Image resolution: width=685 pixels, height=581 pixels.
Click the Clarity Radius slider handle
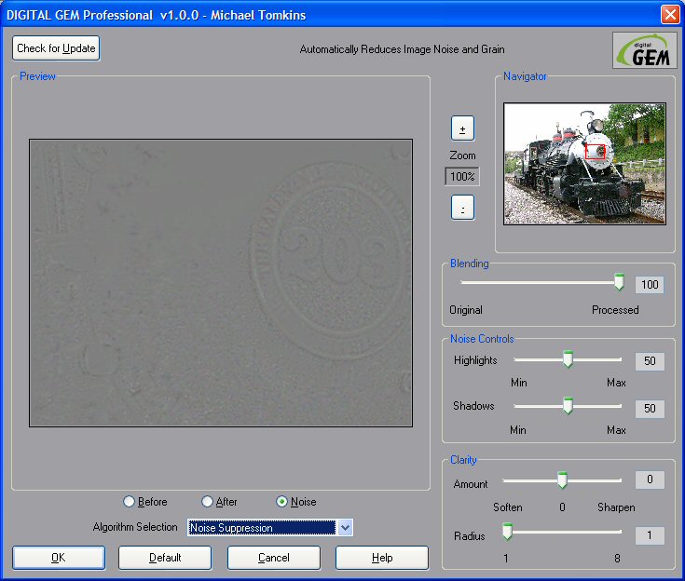508,533
